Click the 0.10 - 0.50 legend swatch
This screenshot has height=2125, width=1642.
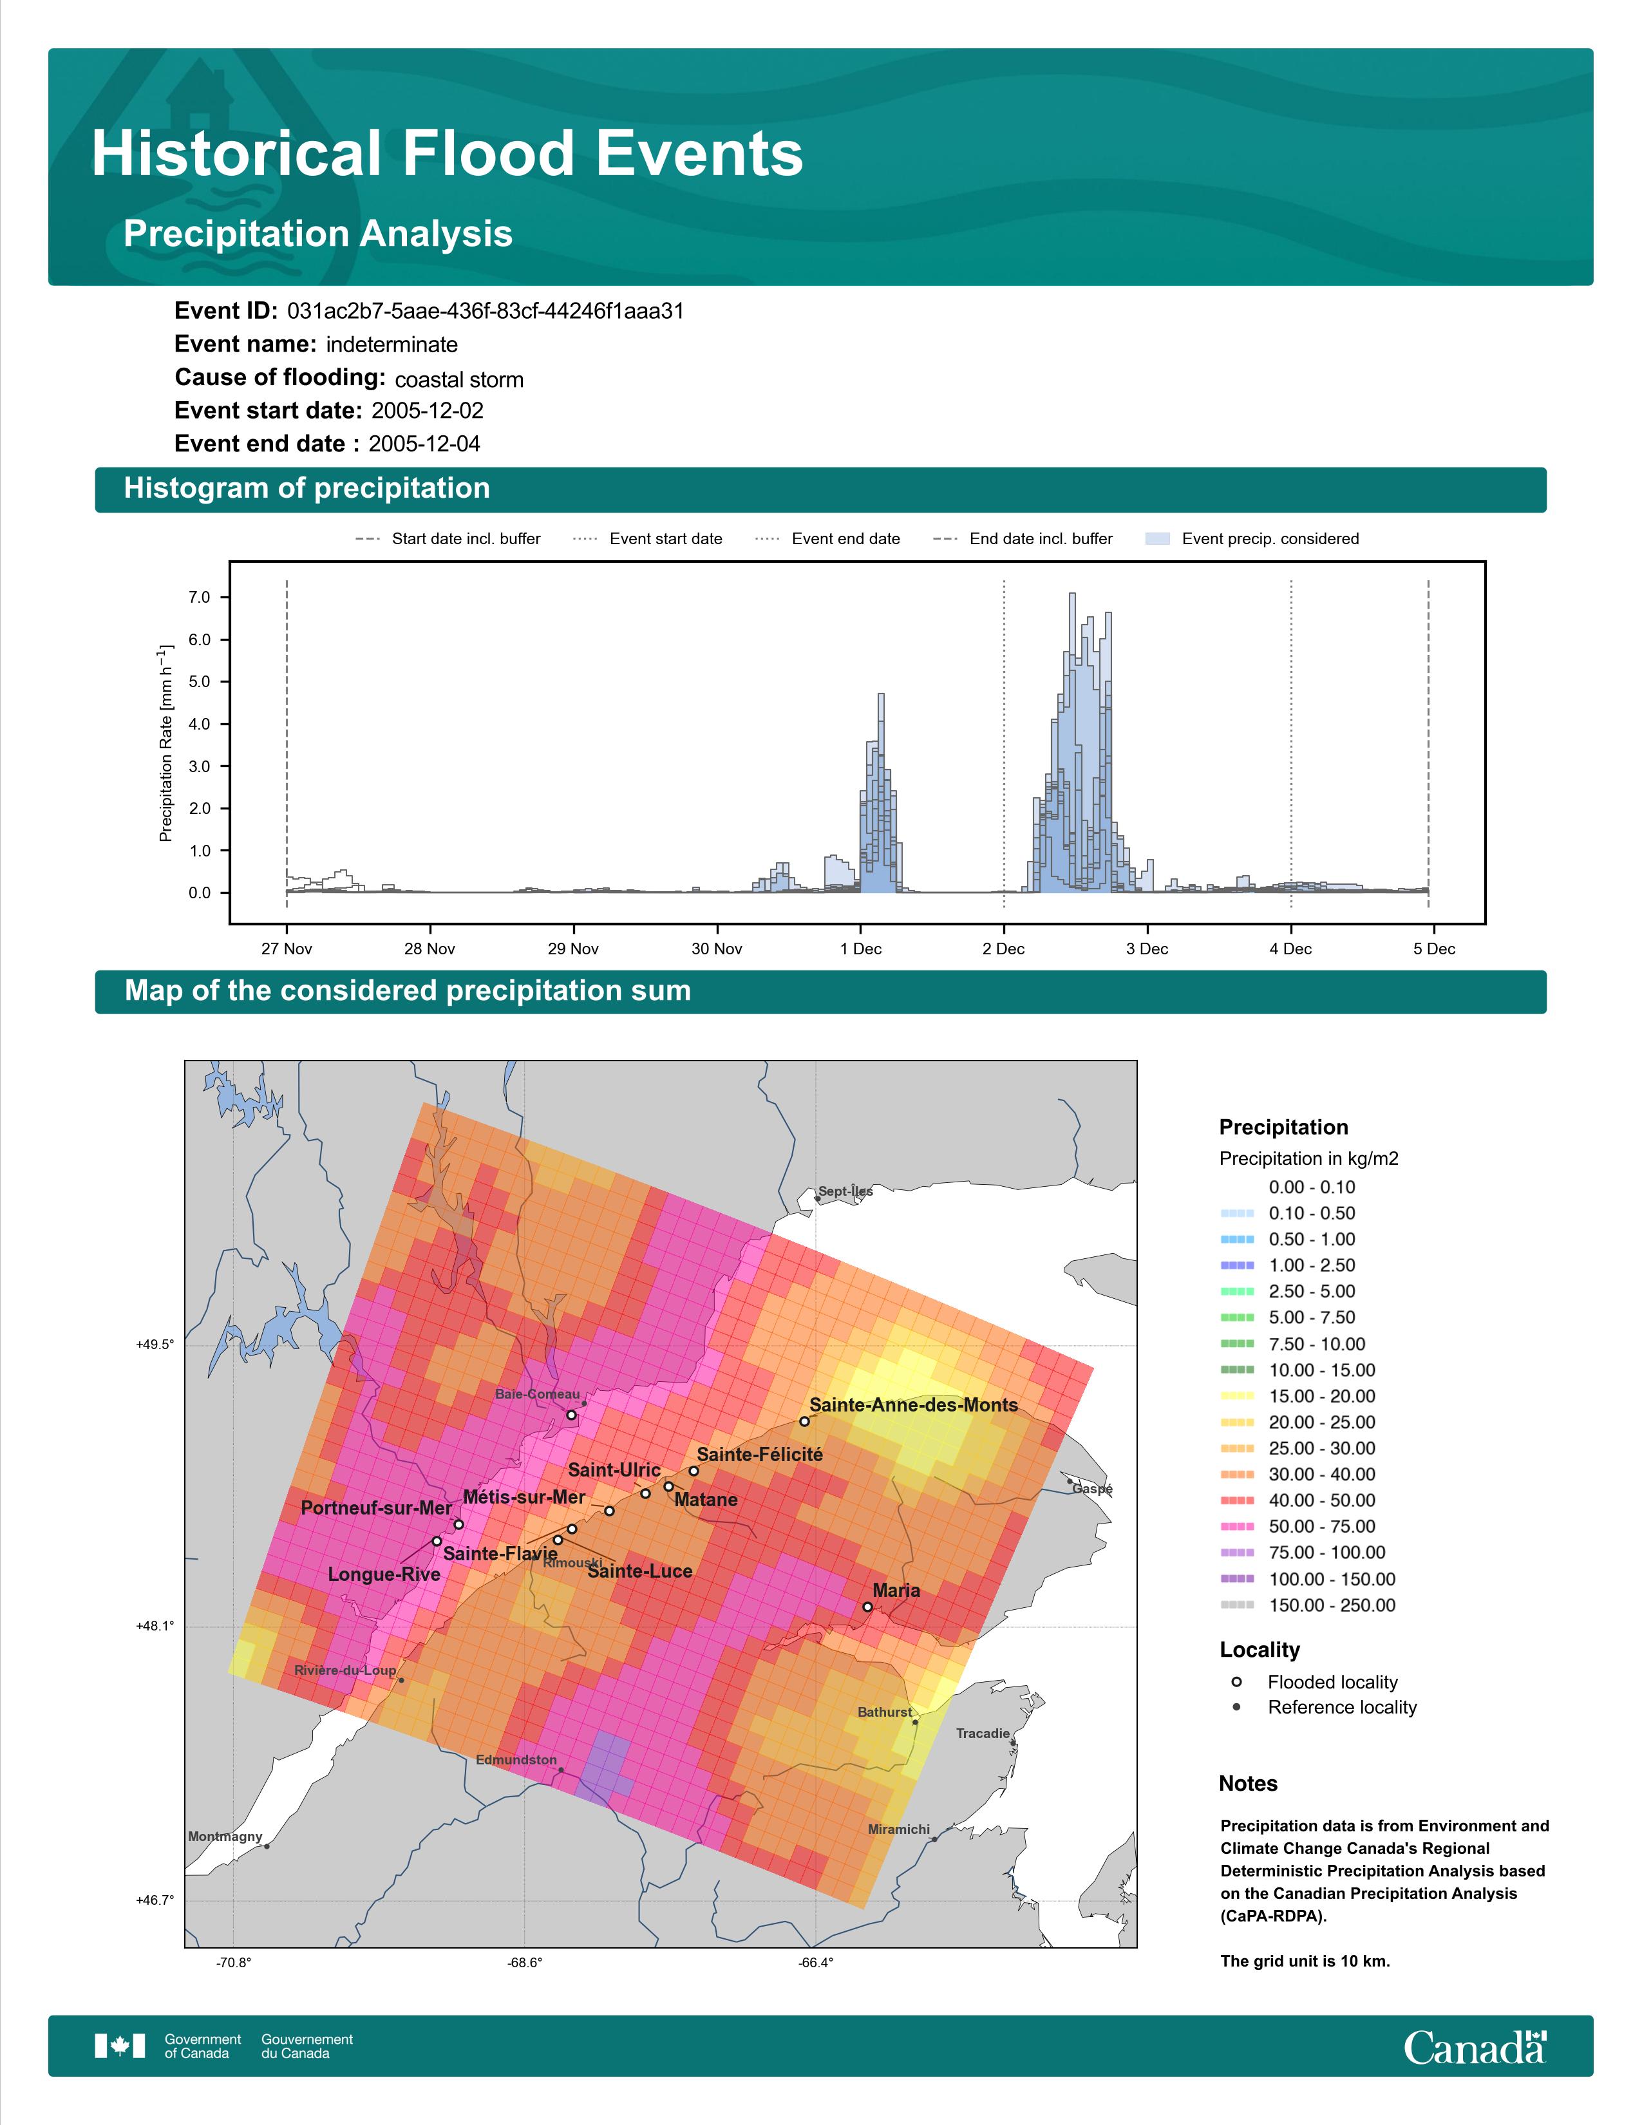click(x=1238, y=1213)
